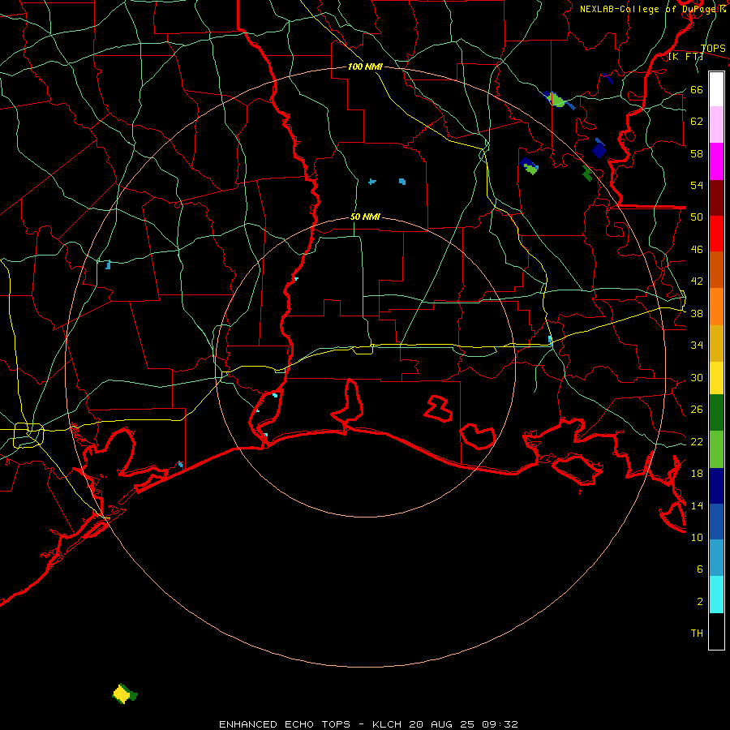Click the black TH threshold swatch
The height and width of the screenshot is (730, 730).
(716, 631)
